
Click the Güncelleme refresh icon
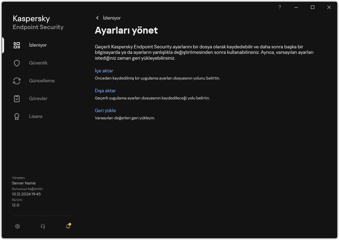16,81
